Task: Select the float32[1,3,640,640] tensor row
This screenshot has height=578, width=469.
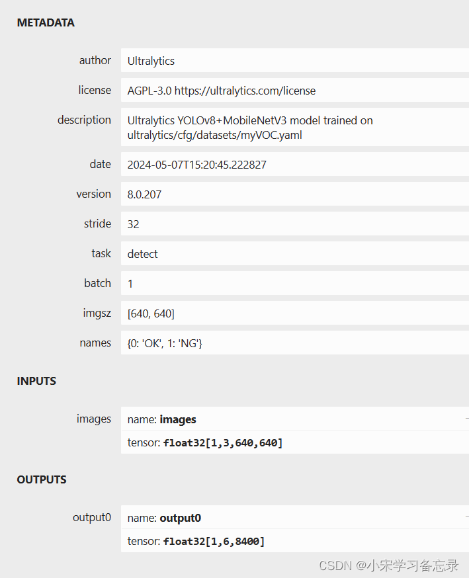Action: (295, 442)
